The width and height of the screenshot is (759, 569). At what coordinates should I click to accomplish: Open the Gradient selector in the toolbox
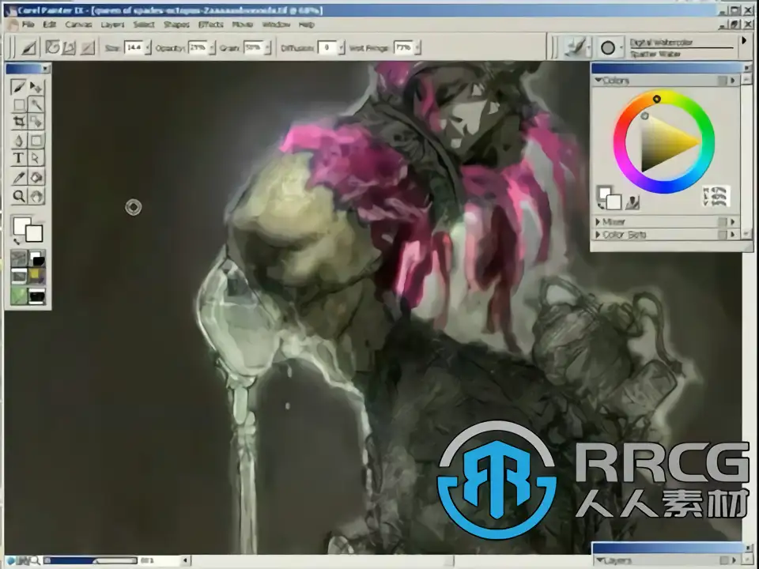(x=37, y=259)
